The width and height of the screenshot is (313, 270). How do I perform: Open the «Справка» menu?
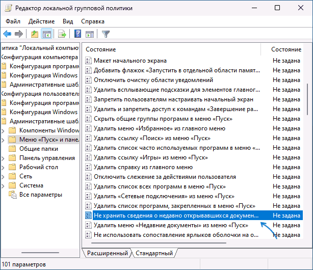point(92,21)
